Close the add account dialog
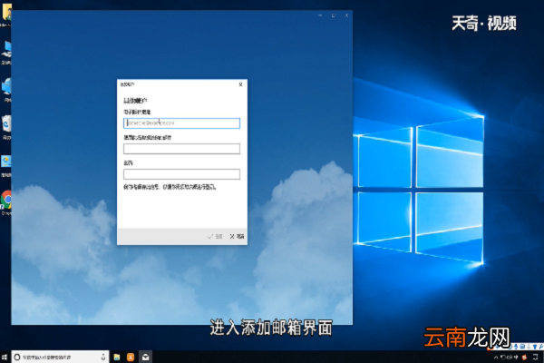Viewport: 544px width, 363px height. pyautogui.click(x=241, y=84)
